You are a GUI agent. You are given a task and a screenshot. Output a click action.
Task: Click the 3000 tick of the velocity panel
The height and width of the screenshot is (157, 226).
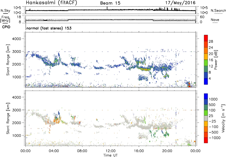pos(16,110)
